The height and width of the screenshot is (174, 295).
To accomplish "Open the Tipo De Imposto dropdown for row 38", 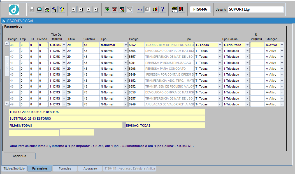I will 64,45.
